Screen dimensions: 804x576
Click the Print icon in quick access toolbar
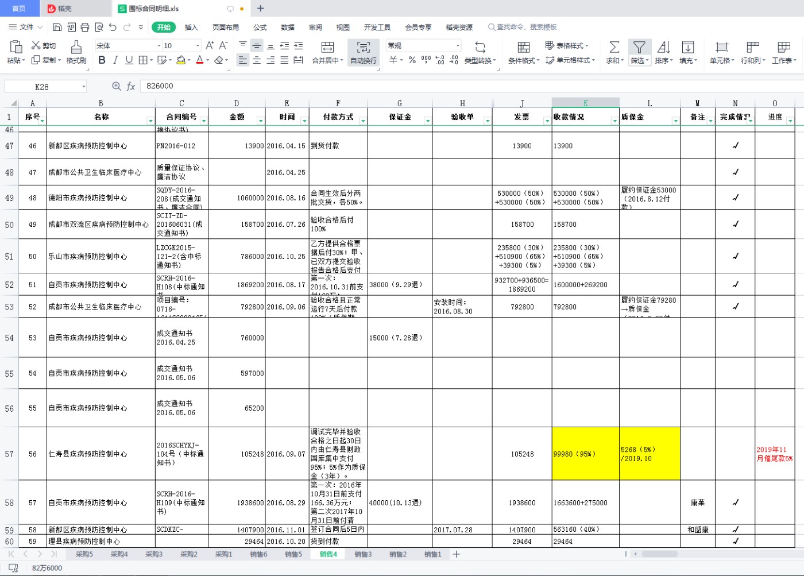85,27
